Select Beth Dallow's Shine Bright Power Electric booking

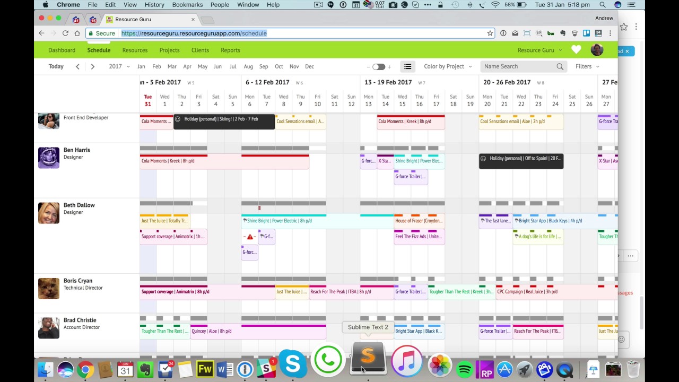point(317,221)
